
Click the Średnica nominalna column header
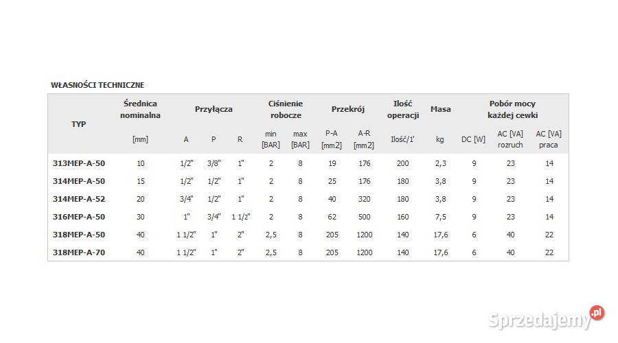tap(140, 110)
